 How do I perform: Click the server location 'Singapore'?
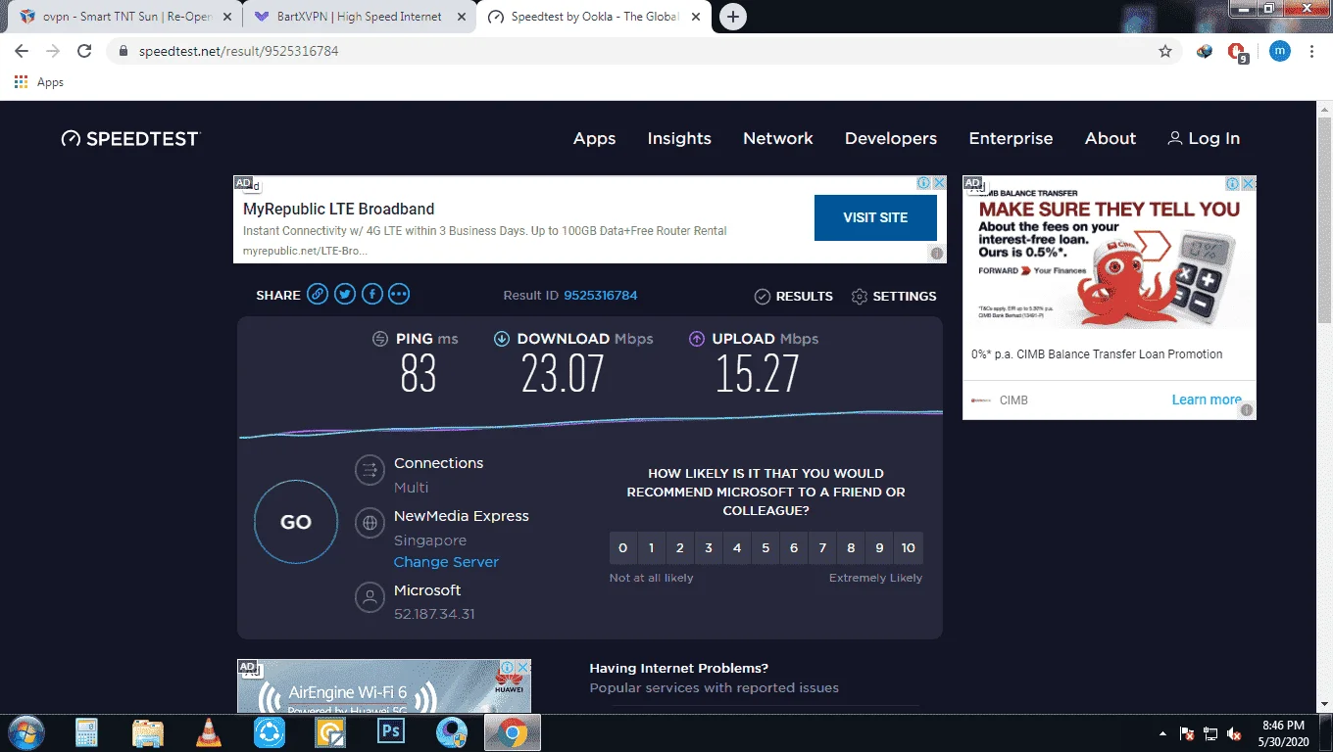pos(430,540)
